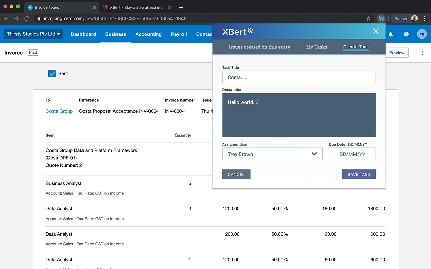Click the Business Analyst line item

click(x=64, y=183)
